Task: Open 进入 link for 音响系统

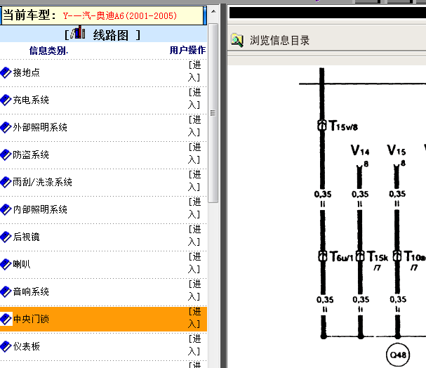Action: tap(194, 290)
